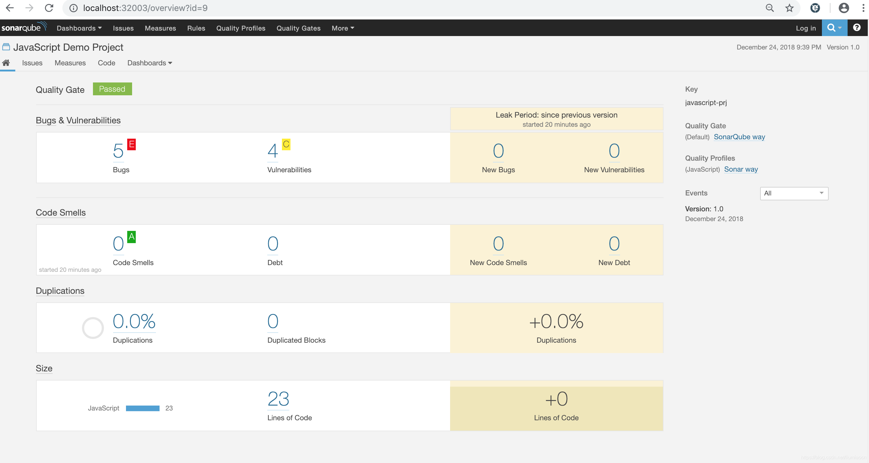Click the Duplications section heading
Viewport: 869px width, 463px height.
click(60, 291)
